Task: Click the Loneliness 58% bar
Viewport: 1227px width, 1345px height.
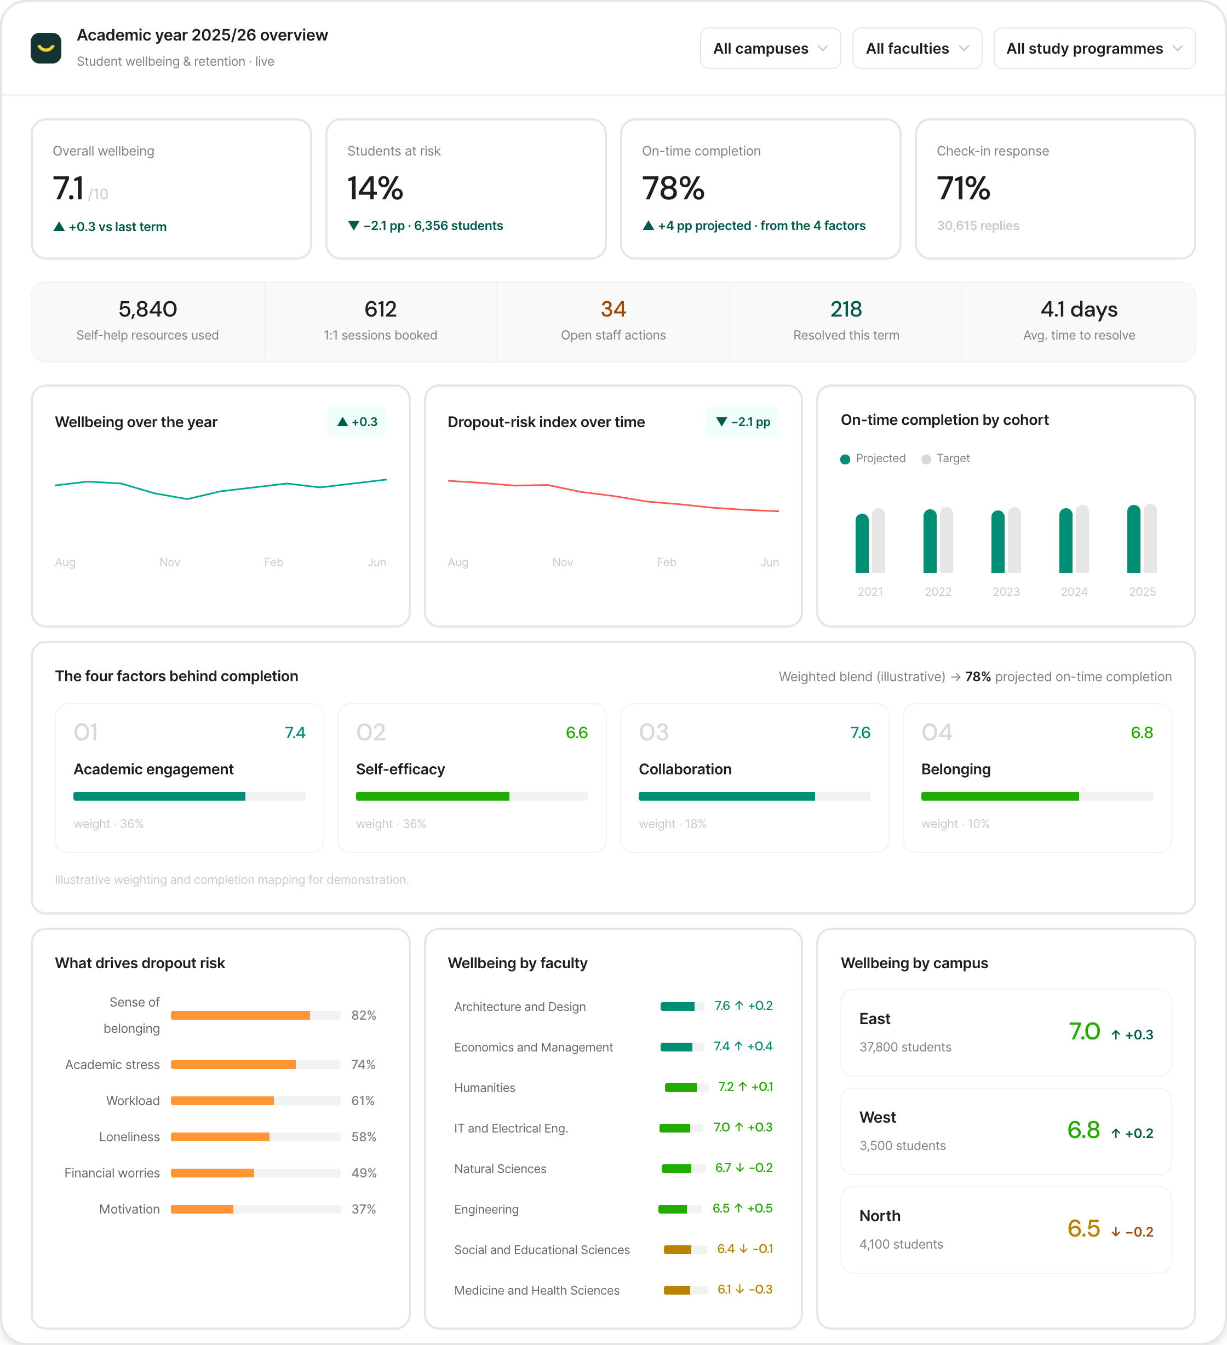Action: [256, 1137]
